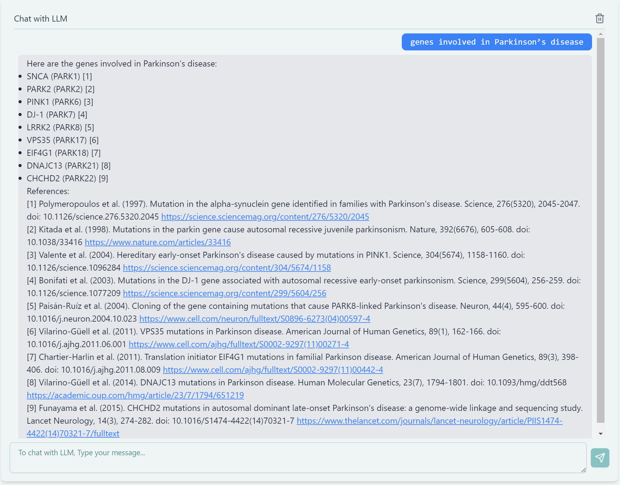The image size is (620, 485).
Task: Open the DJ-1 reference link for Bonifati 2003
Action: coord(224,293)
